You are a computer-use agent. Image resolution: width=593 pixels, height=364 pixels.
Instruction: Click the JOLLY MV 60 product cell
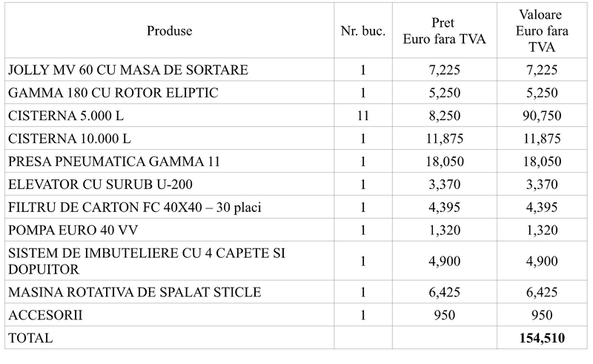tap(127, 70)
